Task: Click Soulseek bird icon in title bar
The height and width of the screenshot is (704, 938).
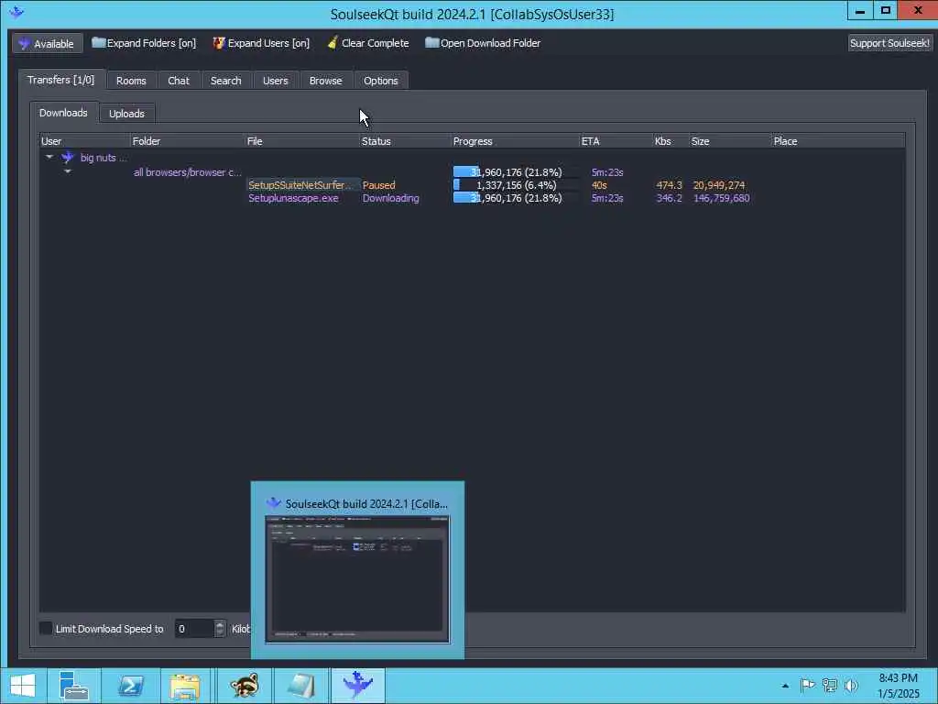Action: click(16, 12)
